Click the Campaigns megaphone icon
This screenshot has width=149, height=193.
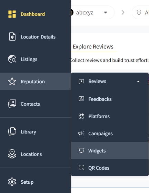coord(81,133)
